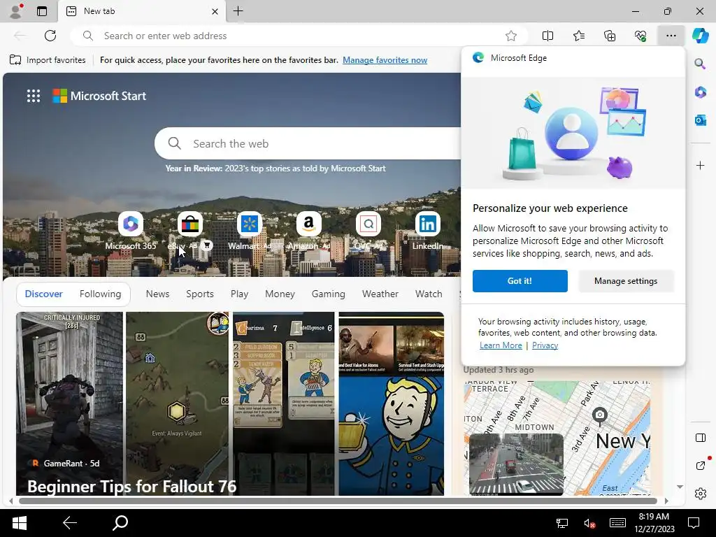Open Microsoft Start apps grid icon
The image size is (716, 537).
tap(34, 96)
